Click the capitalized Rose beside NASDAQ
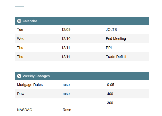The image size is (162, 116). tap(67, 110)
